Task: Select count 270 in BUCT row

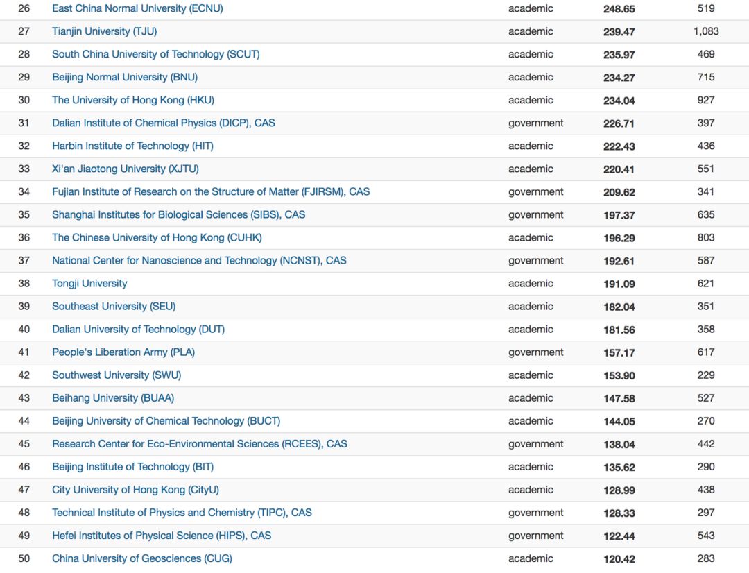Action: coord(706,422)
